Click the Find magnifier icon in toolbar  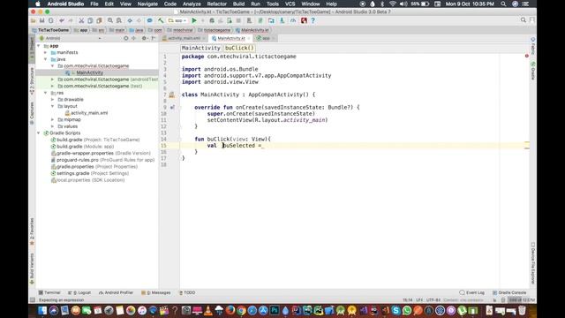pos(110,20)
